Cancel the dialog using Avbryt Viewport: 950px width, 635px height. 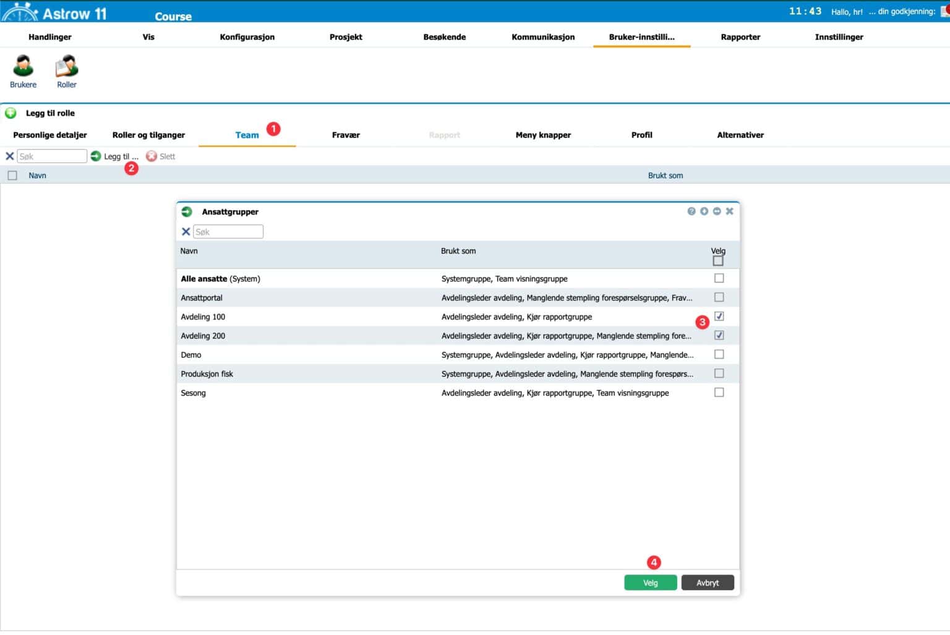tap(707, 582)
